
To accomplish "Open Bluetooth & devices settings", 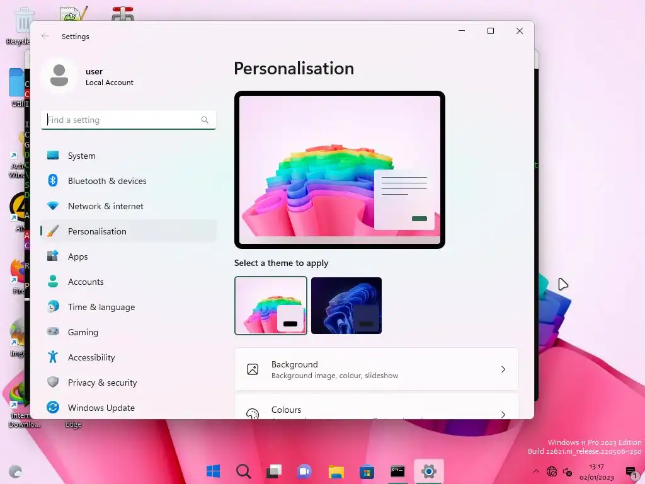I will pos(128,181).
